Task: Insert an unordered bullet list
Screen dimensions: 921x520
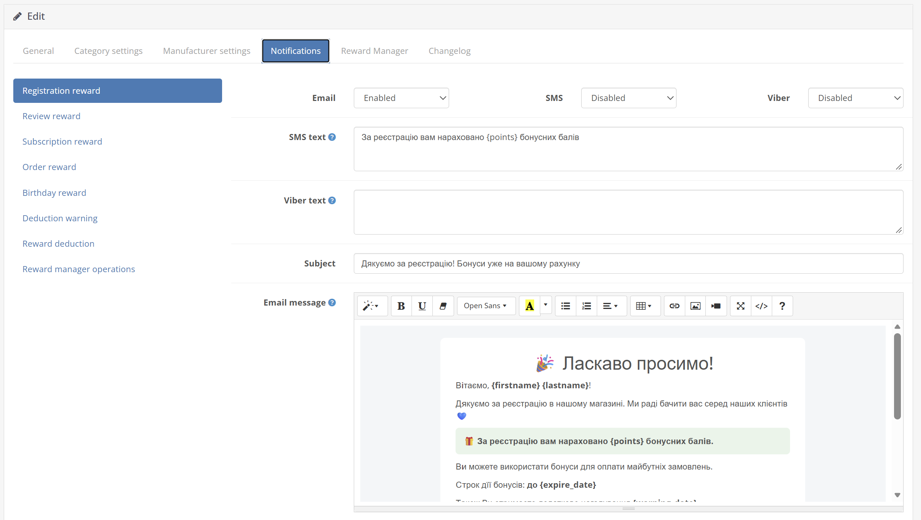Action: [x=566, y=306]
